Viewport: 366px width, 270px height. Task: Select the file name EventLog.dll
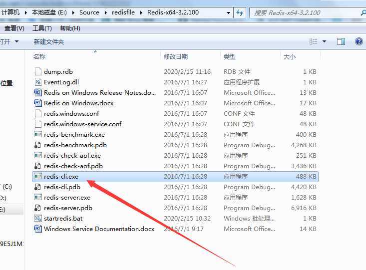click(x=61, y=82)
